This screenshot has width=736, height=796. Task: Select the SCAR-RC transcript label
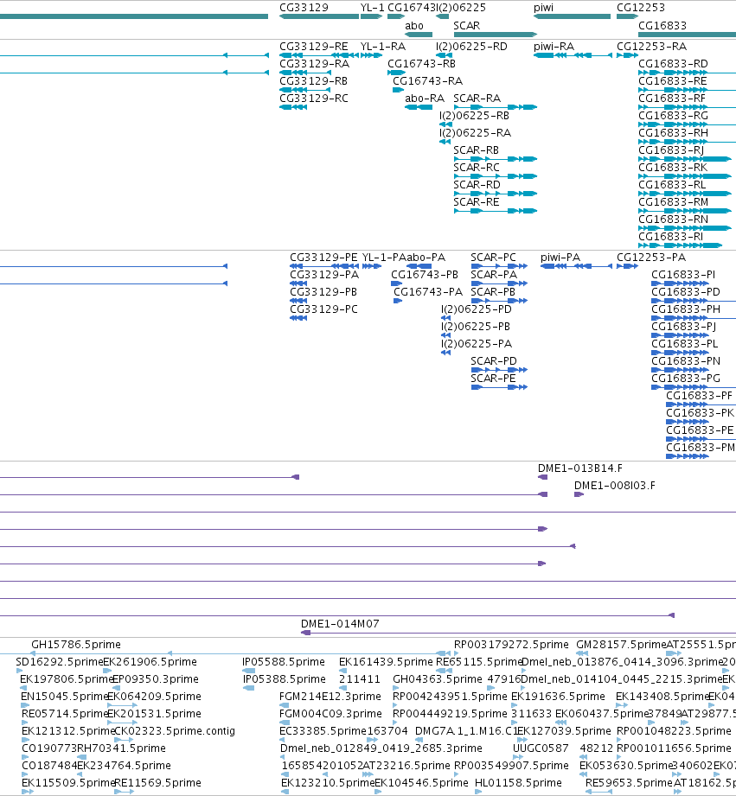point(476,167)
